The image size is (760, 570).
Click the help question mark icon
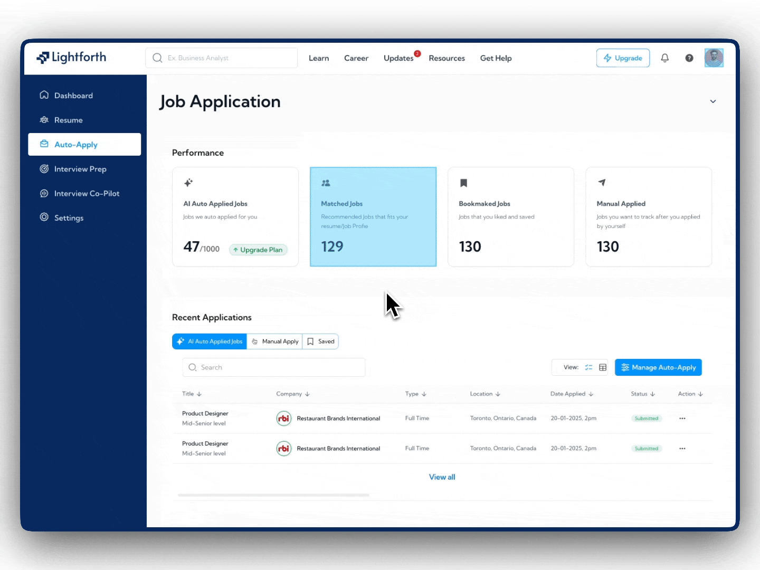pyautogui.click(x=689, y=58)
